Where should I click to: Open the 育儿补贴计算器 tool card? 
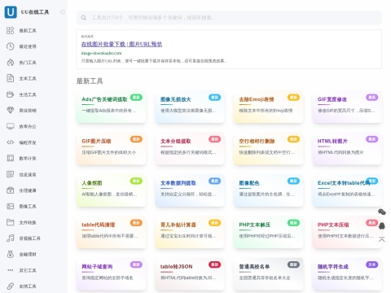tap(190, 232)
